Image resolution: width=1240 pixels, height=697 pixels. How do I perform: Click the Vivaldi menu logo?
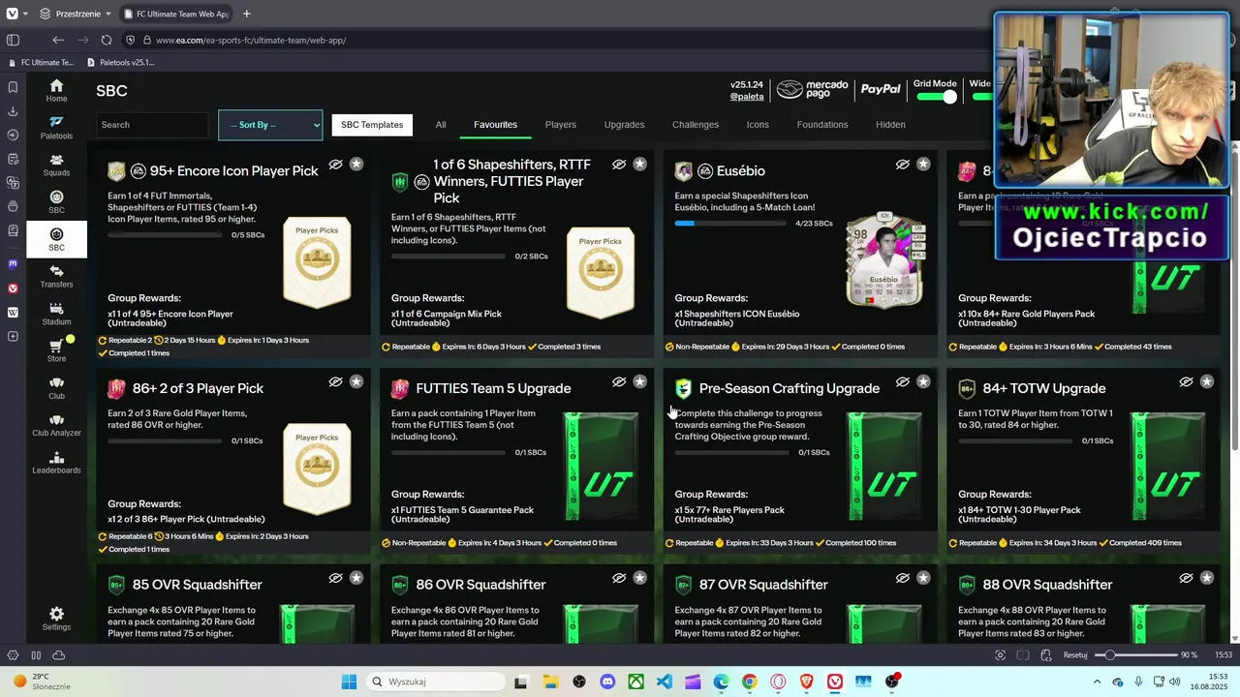[12, 14]
